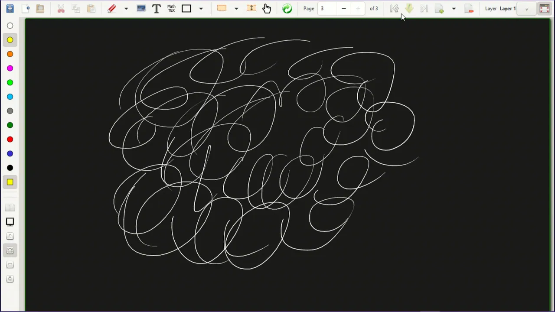Pick the red color swatch
This screenshot has height=312, width=555.
(10, 140)
